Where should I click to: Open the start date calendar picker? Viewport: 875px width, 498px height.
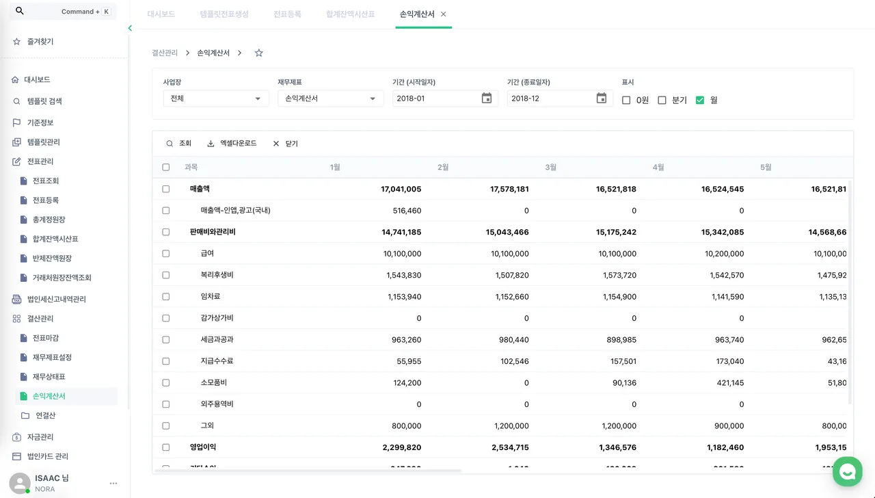[487, 99]
